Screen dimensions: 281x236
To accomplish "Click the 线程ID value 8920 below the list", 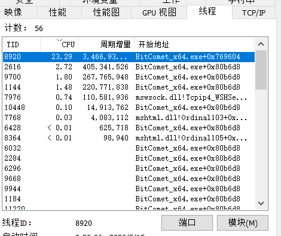I will point(84,223).
